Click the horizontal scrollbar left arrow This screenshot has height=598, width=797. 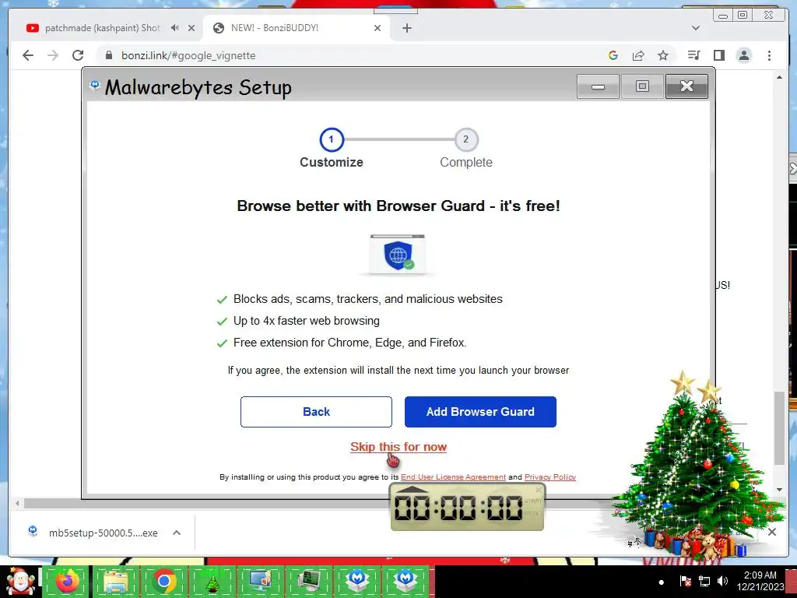pos(17,504)
